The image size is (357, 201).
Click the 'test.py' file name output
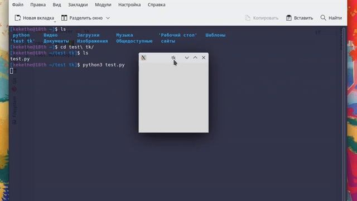pos(20,59)
